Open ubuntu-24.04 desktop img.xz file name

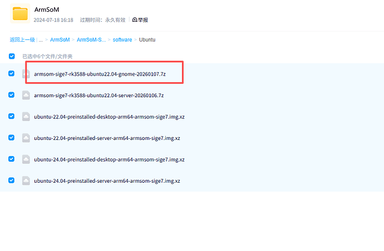109,159
